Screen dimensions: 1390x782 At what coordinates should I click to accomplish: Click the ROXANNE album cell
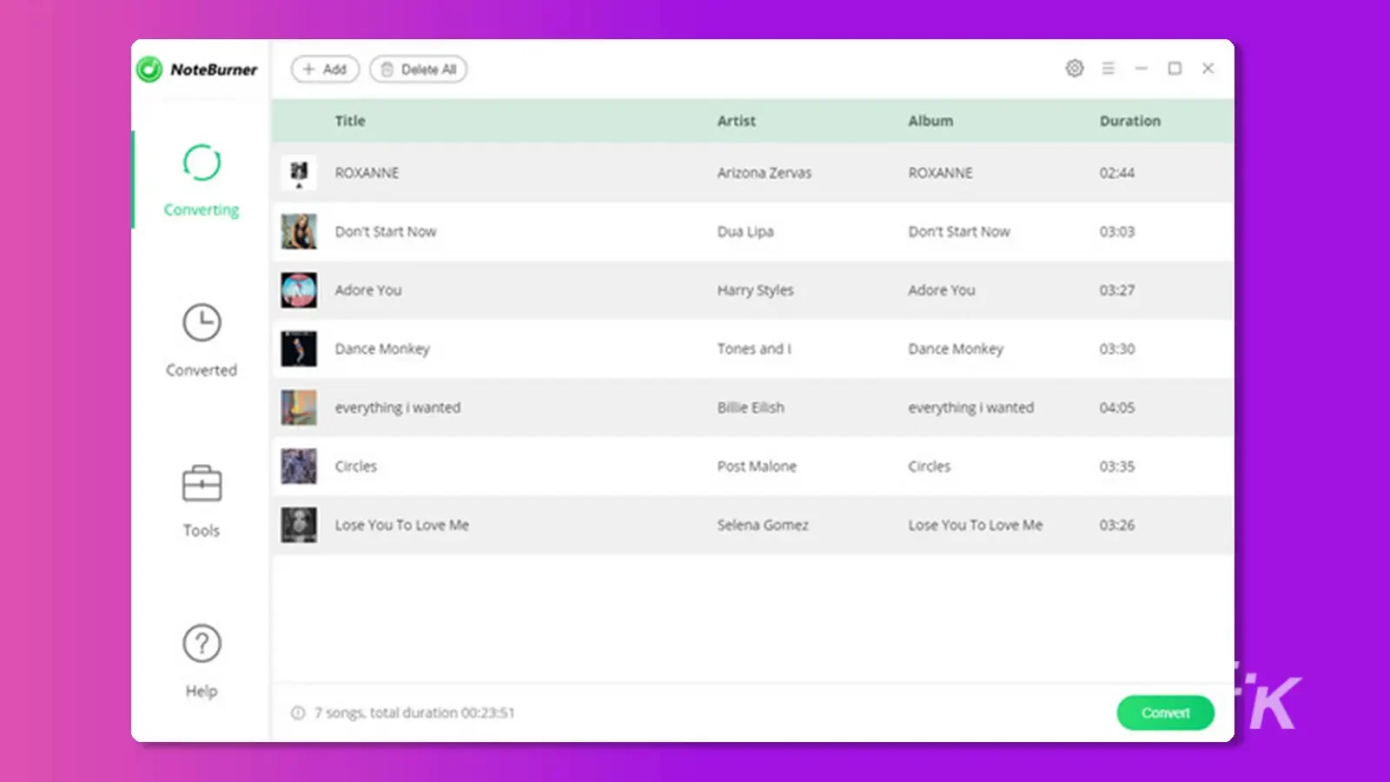(x=940, y=173)
